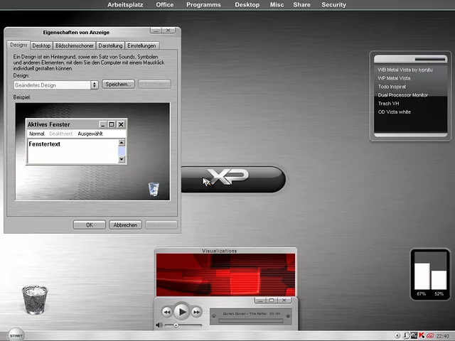The width and height of the screenshot is (455, 341).
Task: Click the START button
Action: 16,335
